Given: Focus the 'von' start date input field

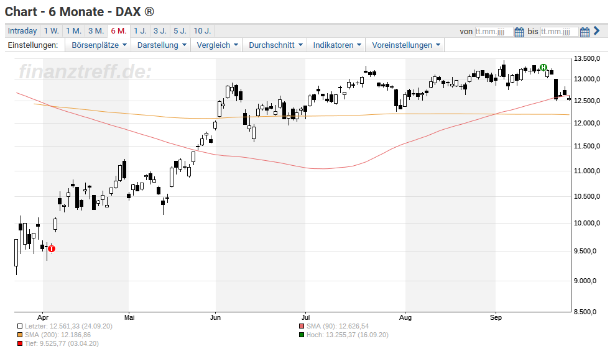Looking at the screenshot, I should click(493, 32).
